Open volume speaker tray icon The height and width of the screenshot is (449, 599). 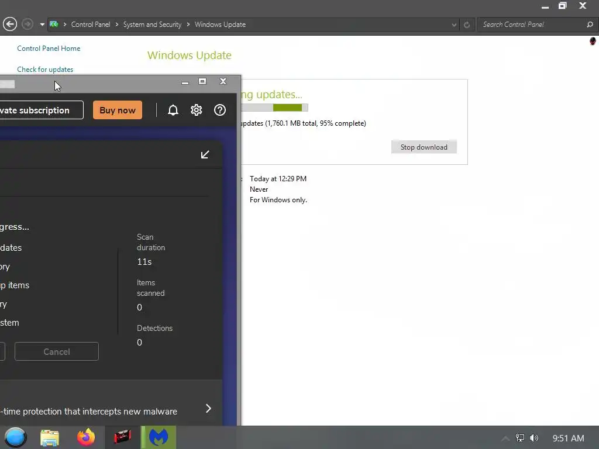(x=534, y=438)
